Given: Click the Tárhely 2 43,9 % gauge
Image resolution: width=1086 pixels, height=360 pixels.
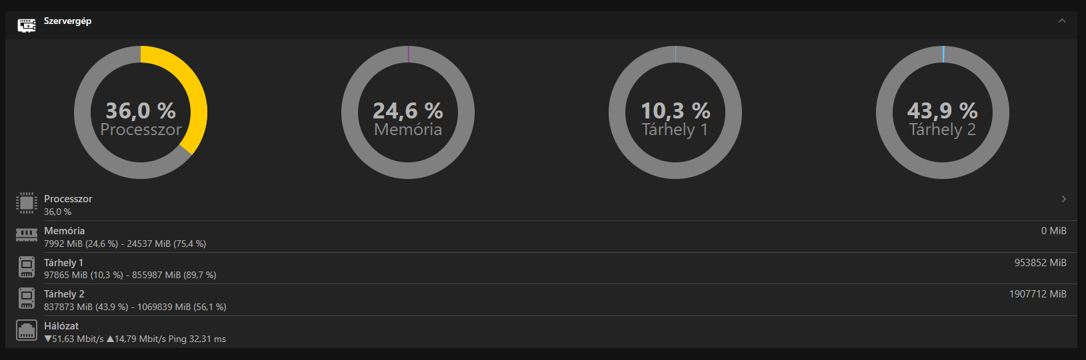Looking at the screenshot, I should 943,112.
